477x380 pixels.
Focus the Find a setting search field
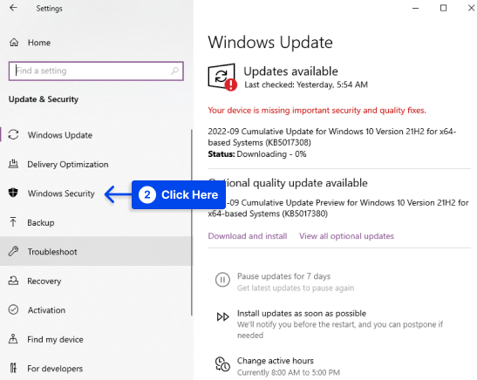tap(96, 71)
